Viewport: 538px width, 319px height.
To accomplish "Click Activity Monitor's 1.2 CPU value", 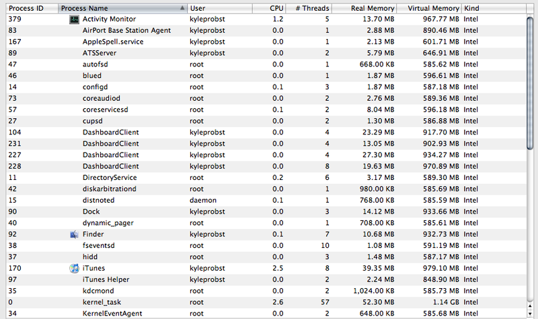I will [x=278, y=19].
